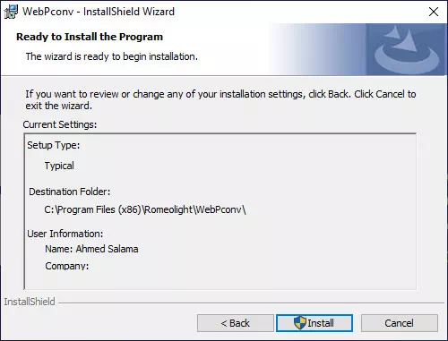448x341 pixels.
Task: Click the Ready to Install the Program heading
Action: 90,37
